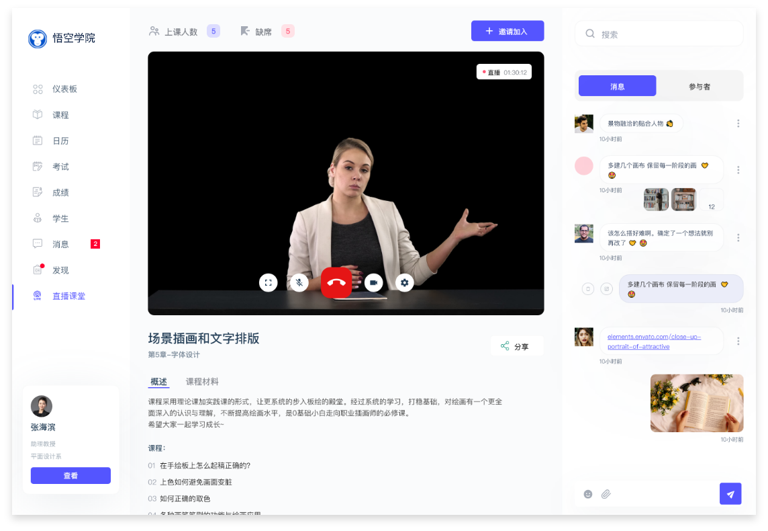The image size is (768, 531).
Task: Open options for 该怎么搭好难啊 message
Action: point(738,238)
